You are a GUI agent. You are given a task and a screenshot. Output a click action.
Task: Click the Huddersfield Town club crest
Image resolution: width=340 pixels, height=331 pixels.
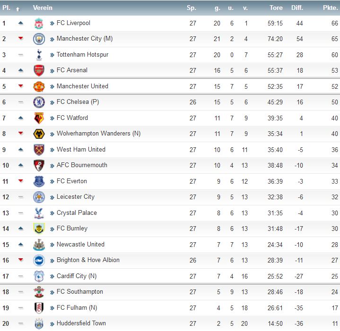(39, 324)
